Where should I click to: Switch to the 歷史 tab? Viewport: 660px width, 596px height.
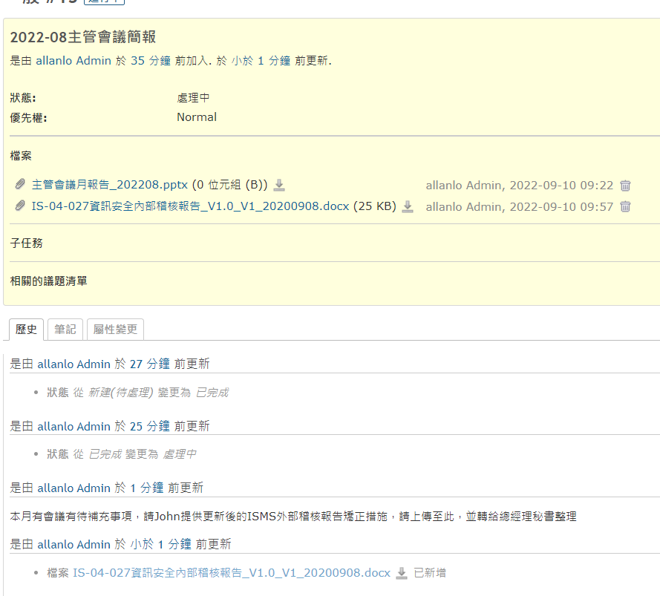click(26, 329)
